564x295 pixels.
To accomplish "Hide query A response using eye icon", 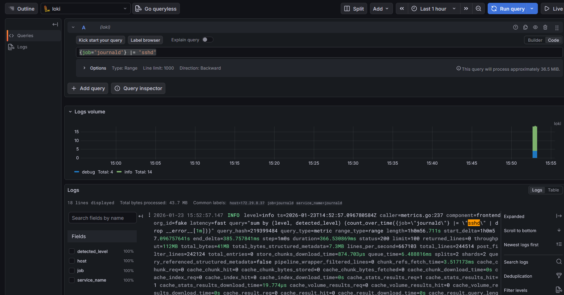I will click(535, 28).
